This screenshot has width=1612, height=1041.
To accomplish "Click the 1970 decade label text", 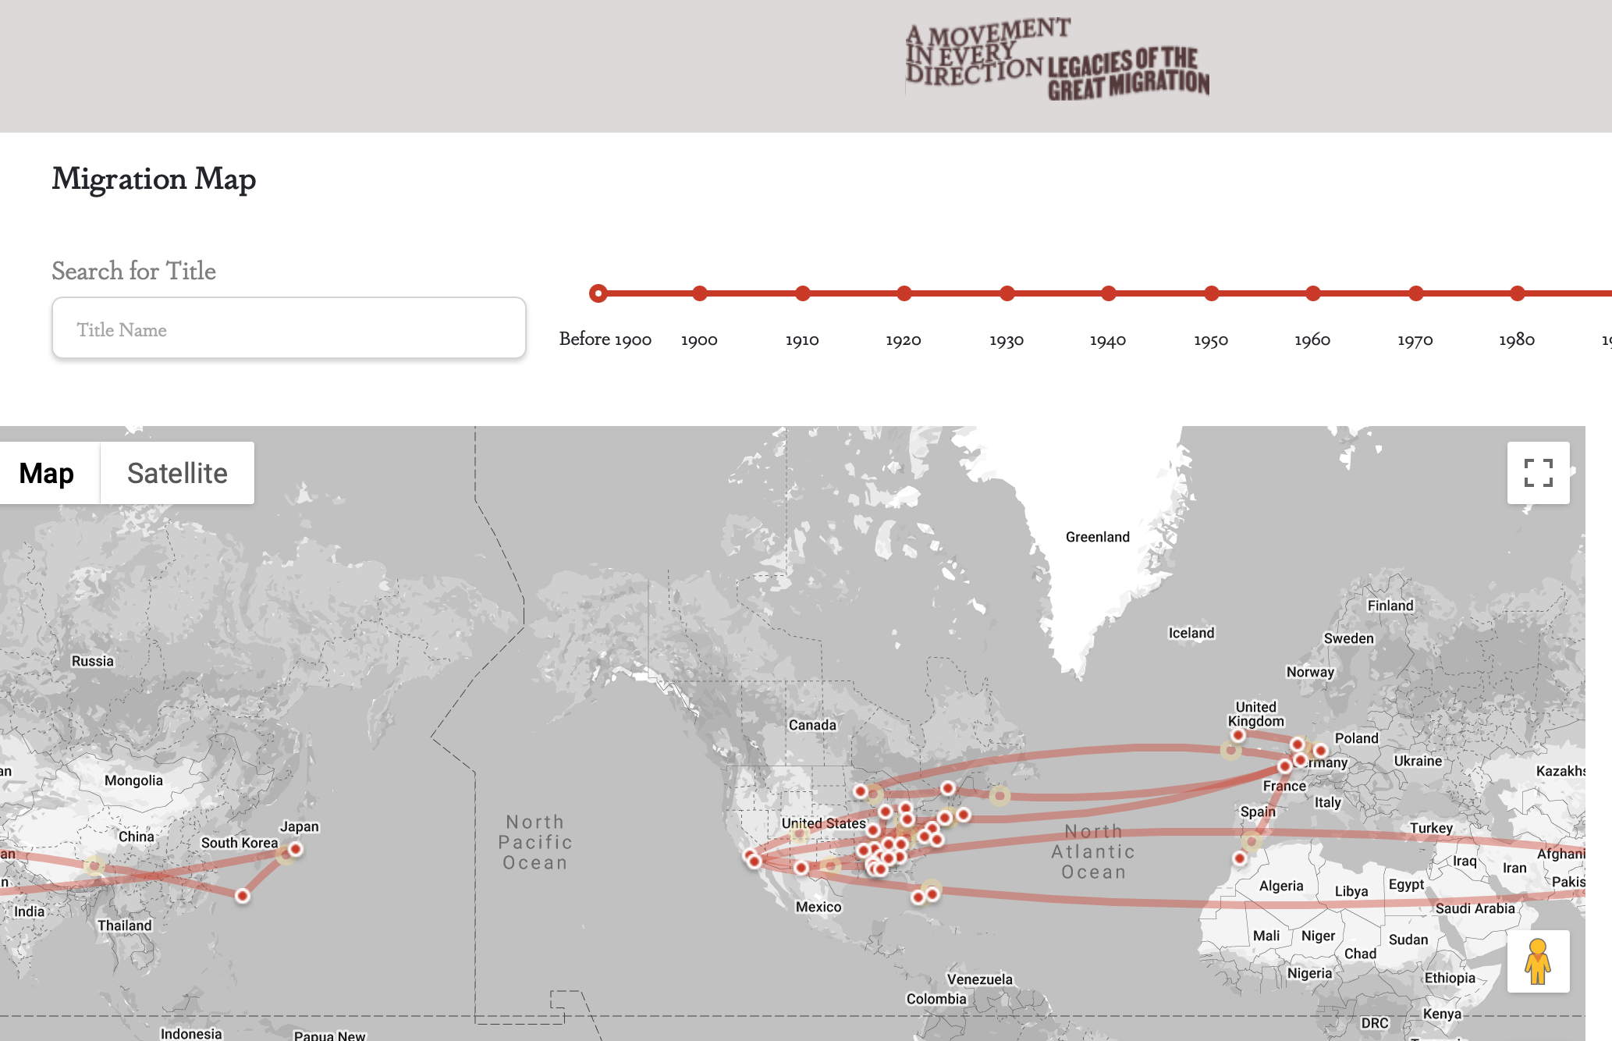I will [x=1415, y=340].
